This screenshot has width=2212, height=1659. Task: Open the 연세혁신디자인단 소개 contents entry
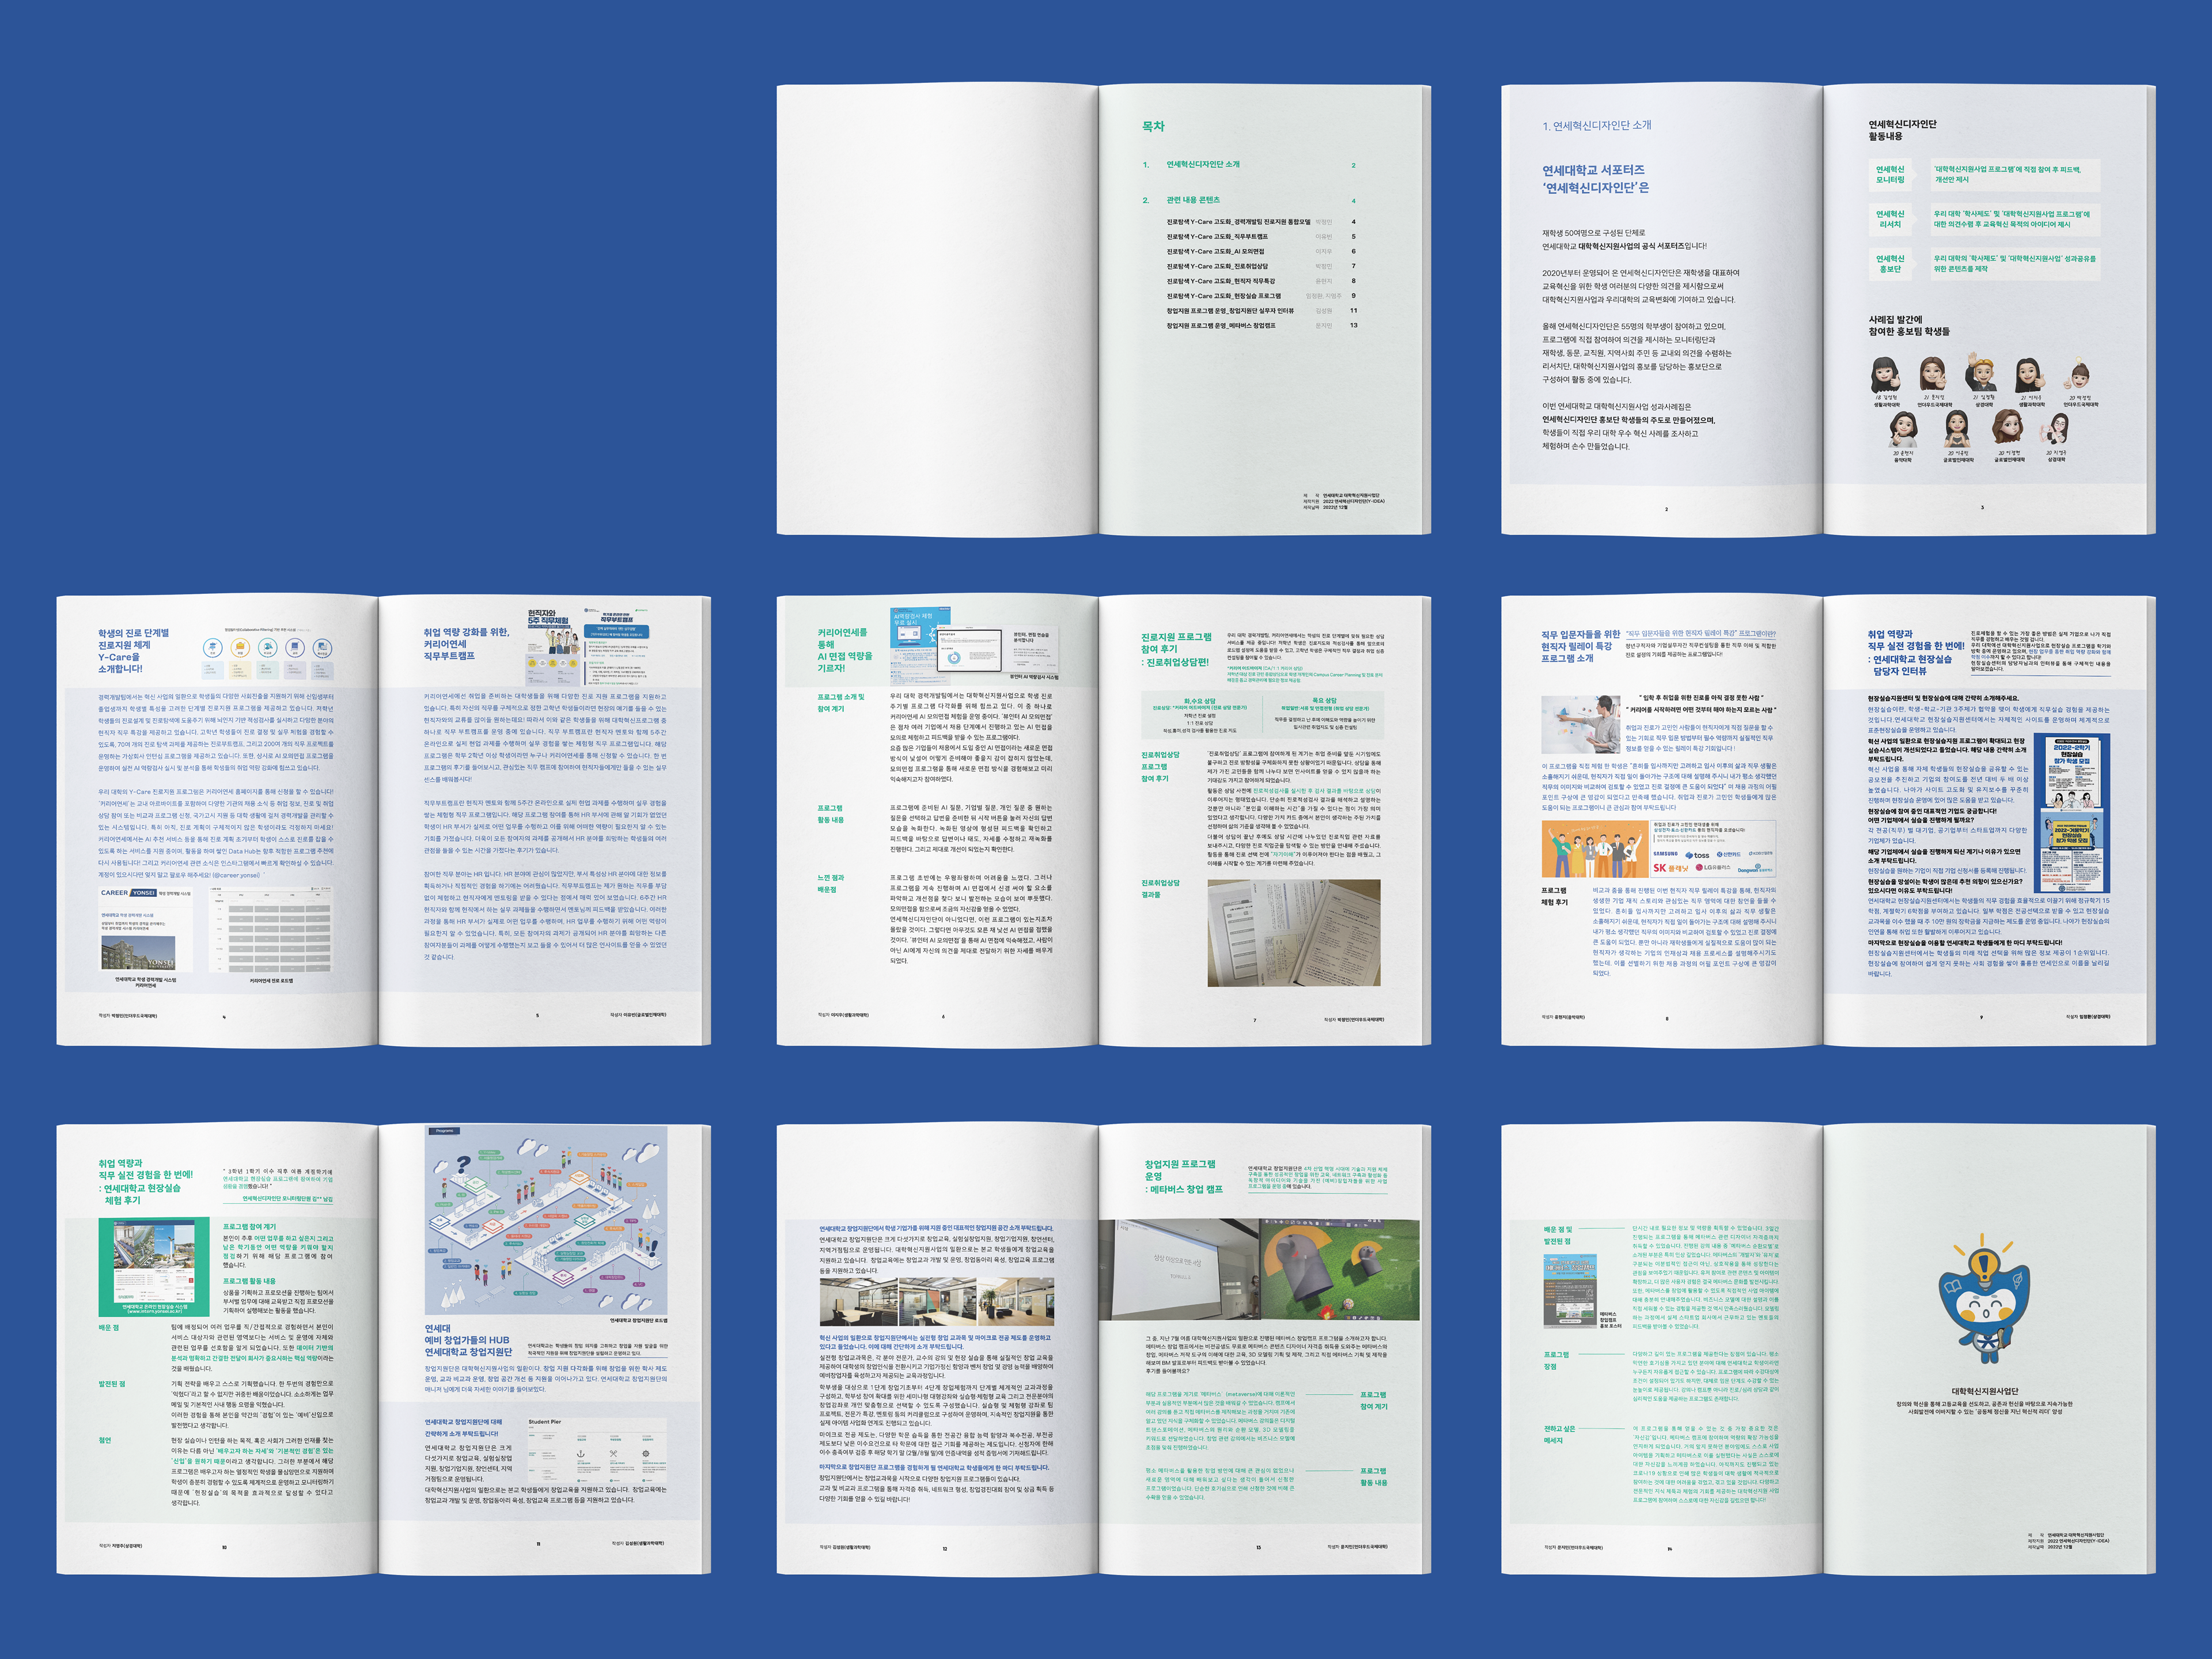click(1203, 164)
